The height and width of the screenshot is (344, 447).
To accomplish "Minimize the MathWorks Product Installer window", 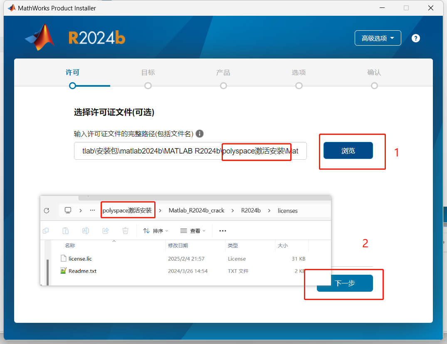I will pos(382,8).
